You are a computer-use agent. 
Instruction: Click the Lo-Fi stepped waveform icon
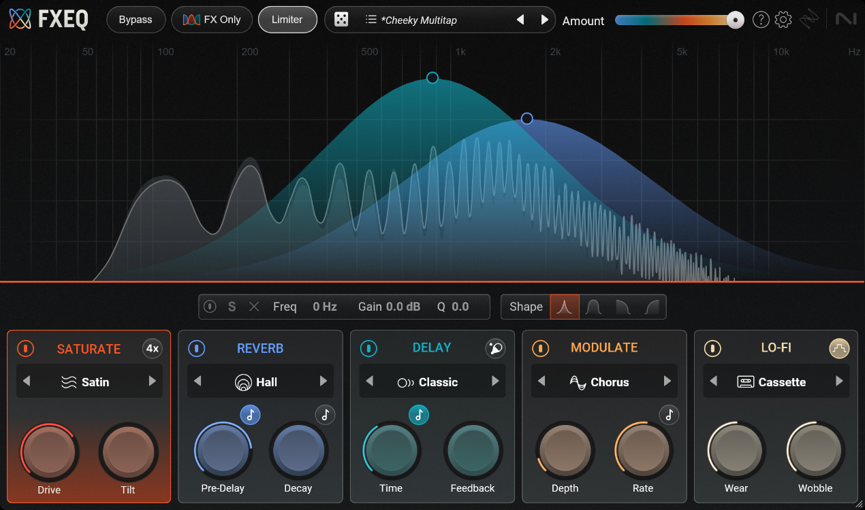pyautogui.click(x=839, y=349)
